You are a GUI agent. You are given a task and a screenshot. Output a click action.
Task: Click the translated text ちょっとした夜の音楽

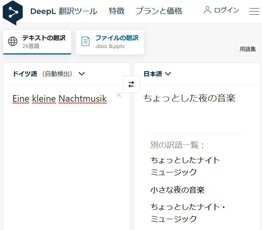[x=189, y=98]
